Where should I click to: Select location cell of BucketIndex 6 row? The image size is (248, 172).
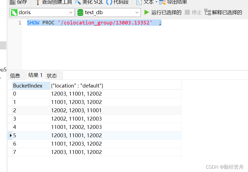pyautogui.click(x=116, y=144)
